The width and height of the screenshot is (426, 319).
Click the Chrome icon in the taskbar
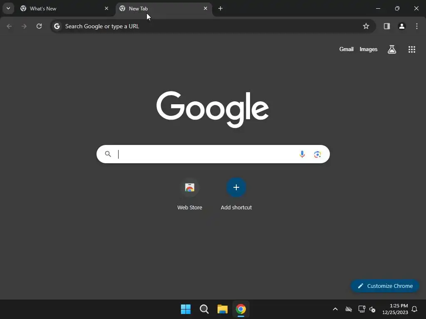click(241, 309)
